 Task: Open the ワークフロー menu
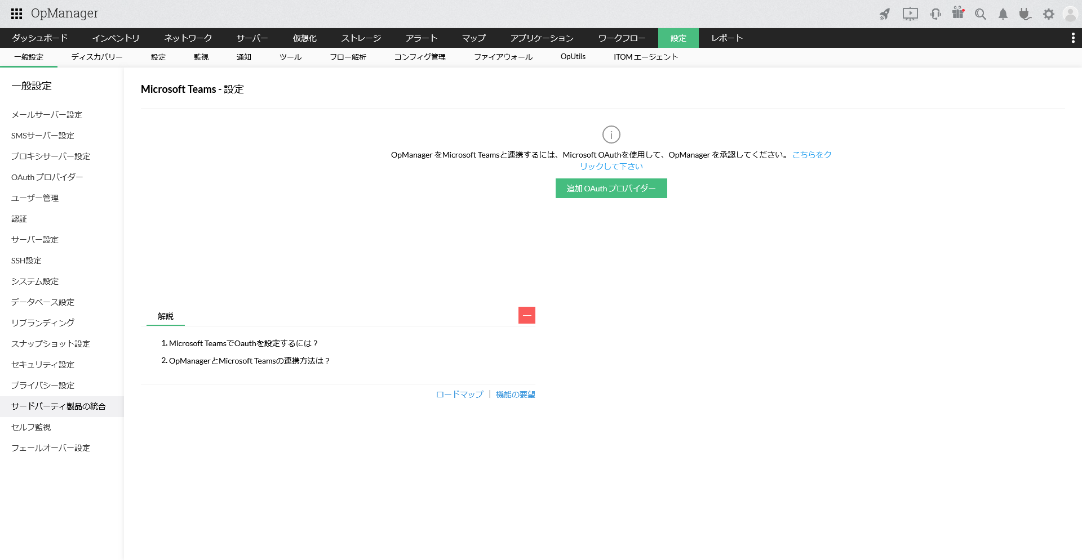[622, 38]
